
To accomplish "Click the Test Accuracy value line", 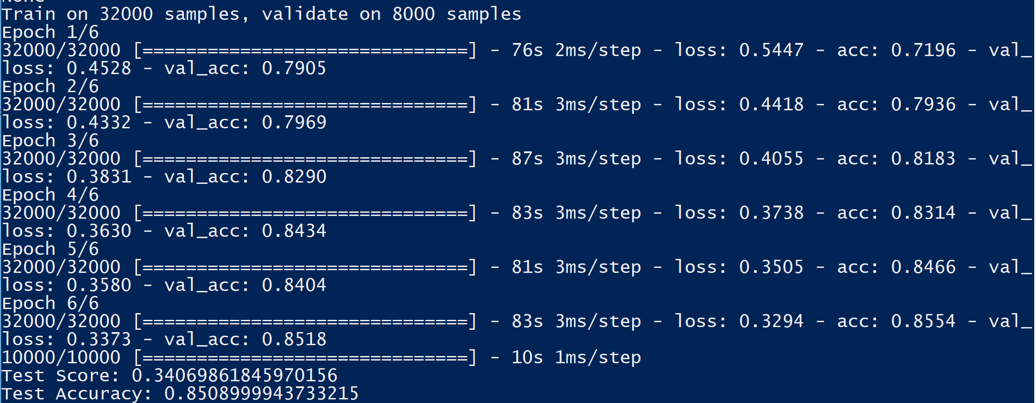I will point(180,394).
